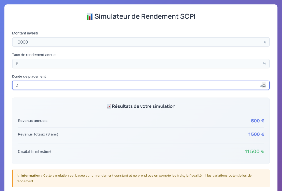282x191 pixels.
Task: Click the bar chart icon in the title
Action: click(89, 16)
